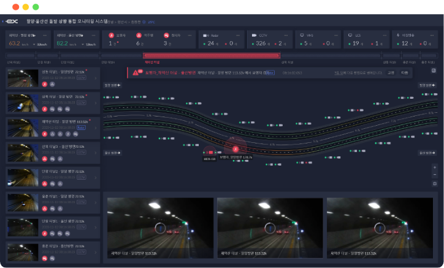Click the EX logo in the header
444x268 pixels.
click(12, 21)
